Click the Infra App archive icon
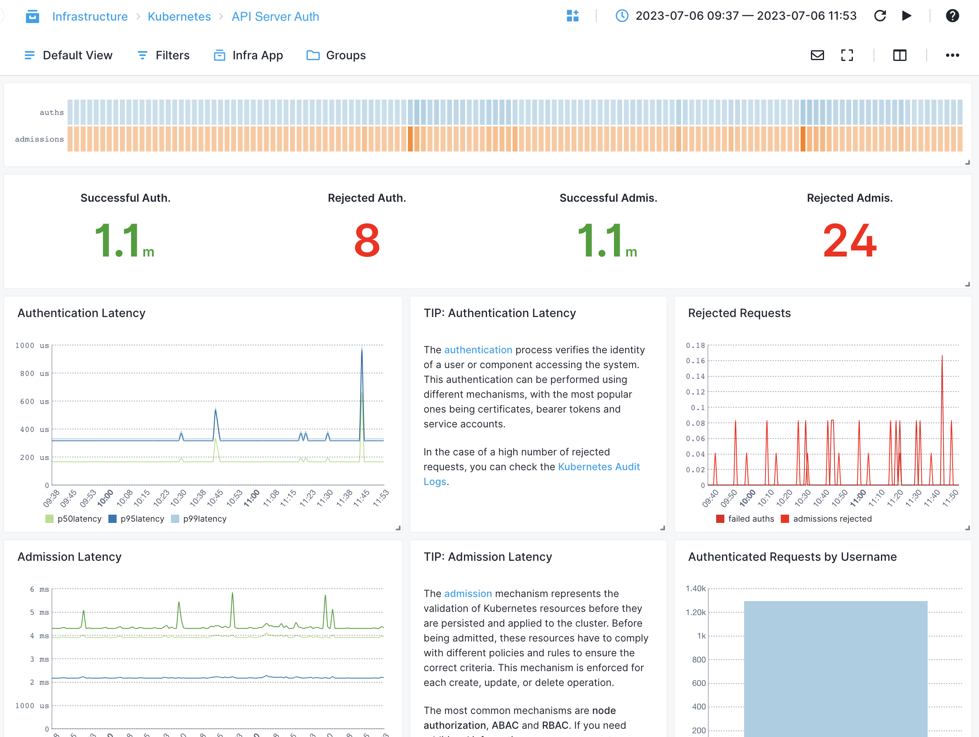979x737 pixels. tap(220, 55)
